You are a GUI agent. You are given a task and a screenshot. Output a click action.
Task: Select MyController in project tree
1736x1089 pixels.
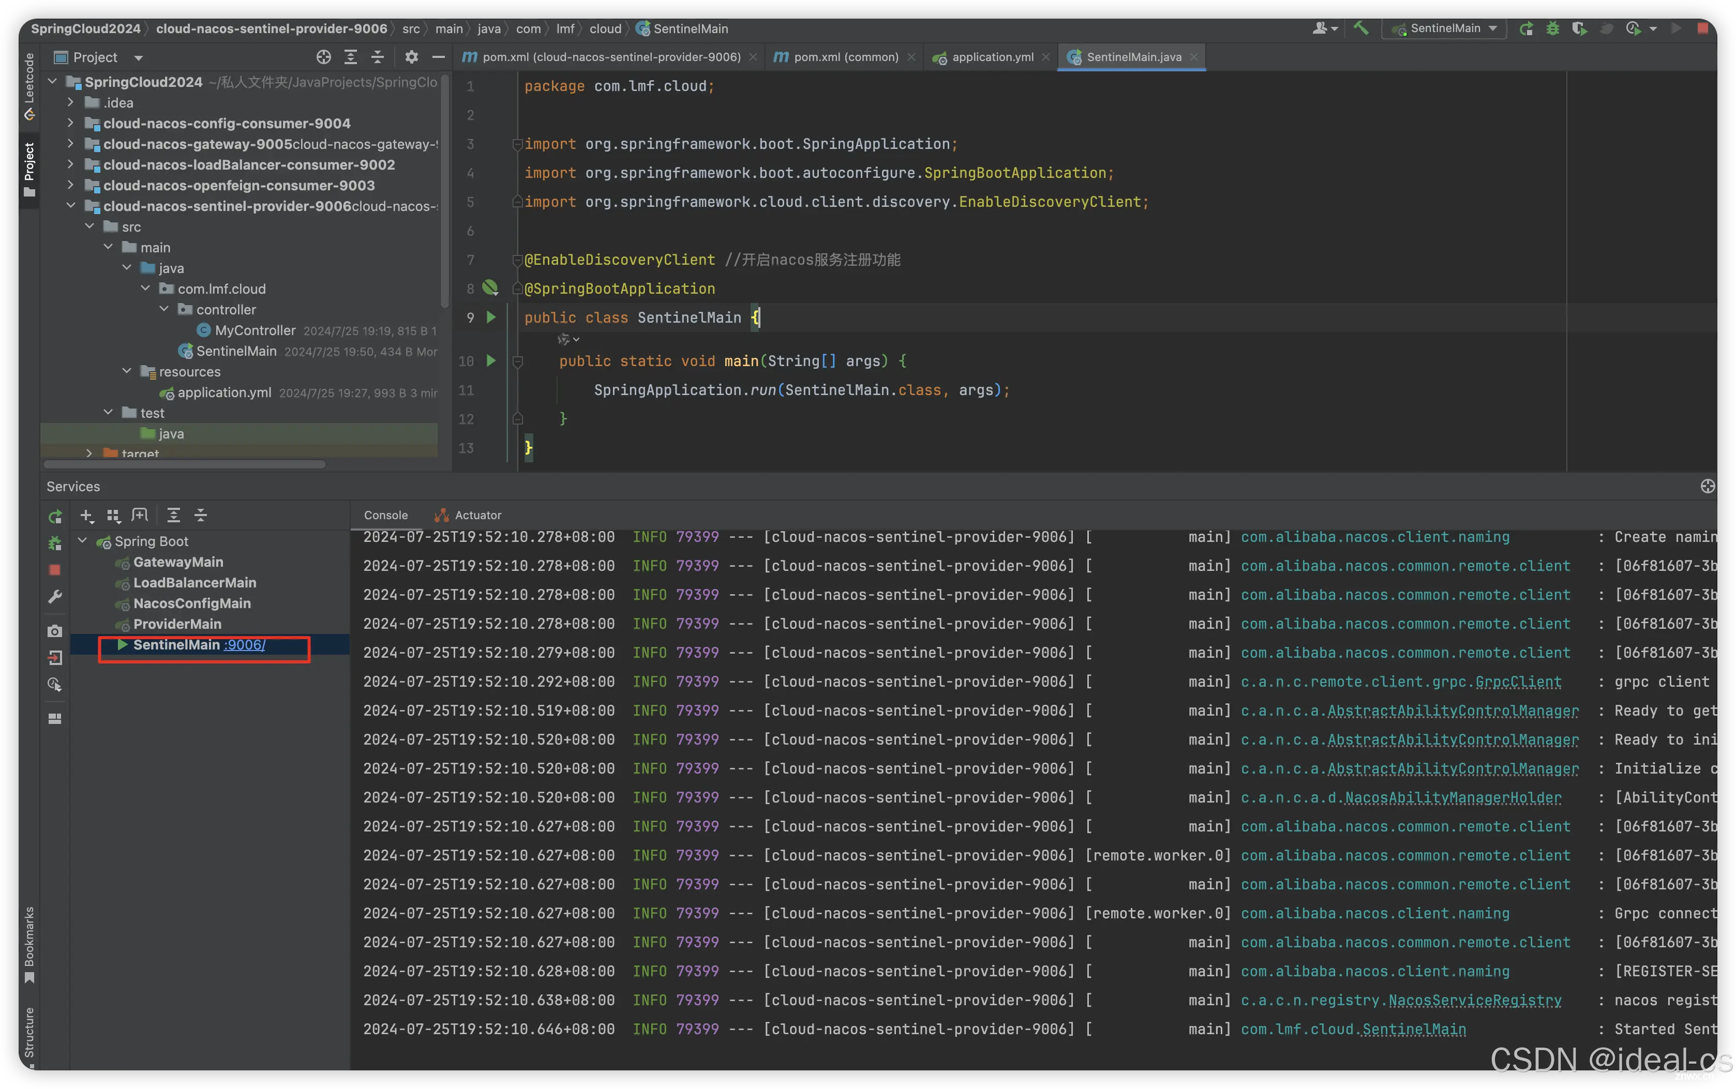(x=255, y=330)
